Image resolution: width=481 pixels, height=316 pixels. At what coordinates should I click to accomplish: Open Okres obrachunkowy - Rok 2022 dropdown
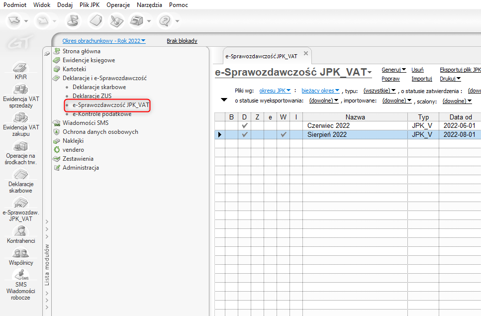[x=104, y=41]
